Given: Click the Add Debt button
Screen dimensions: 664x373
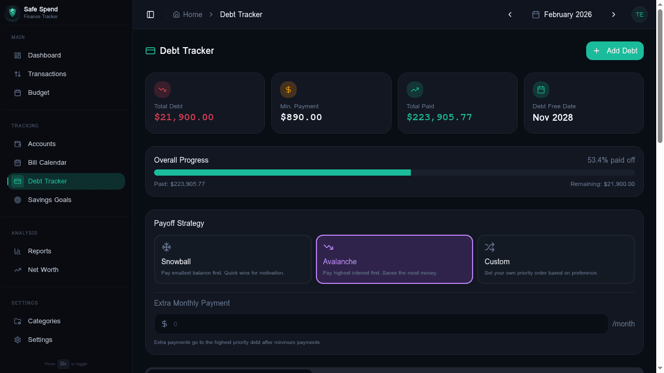Looking at the screenshot, I should tap(615, 51).
